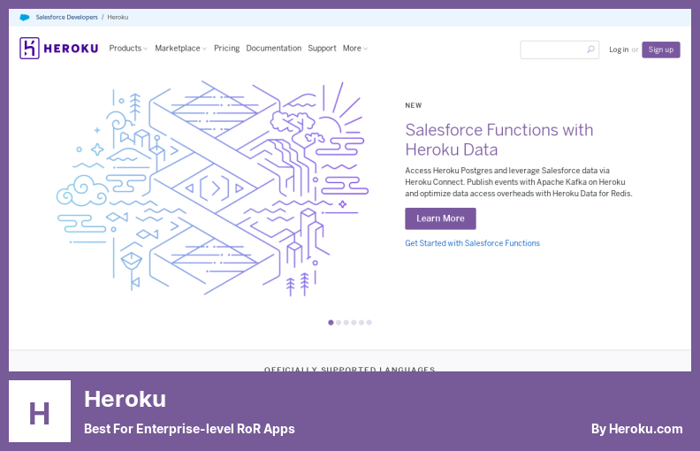Select the first carousel dot

click(331, 323)
